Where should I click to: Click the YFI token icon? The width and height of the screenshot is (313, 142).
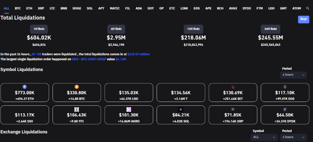tap(77, 109)
